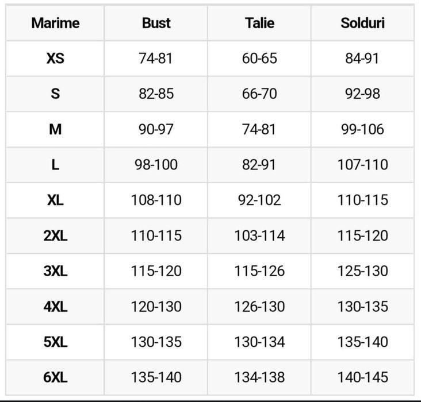Viewport: 421px width, 402px height.
Task: Click the Solduri column header
Action: tap(362, 24)
